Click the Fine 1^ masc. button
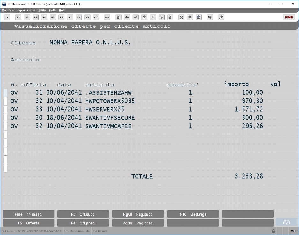The width and height of the screenshot is (299, 235). (28, 214)
